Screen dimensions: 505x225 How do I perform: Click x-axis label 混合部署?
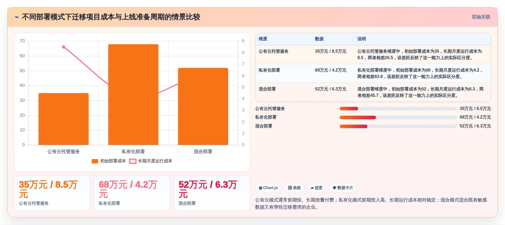203,152
